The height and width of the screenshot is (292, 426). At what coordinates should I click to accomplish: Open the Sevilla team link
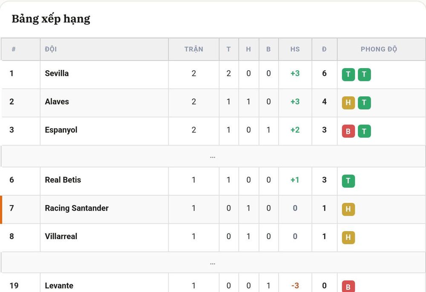click(x=57, y=73)
